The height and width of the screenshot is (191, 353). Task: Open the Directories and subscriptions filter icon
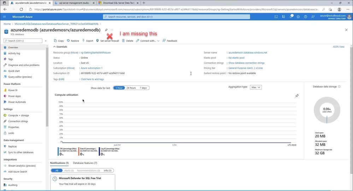click(283, 17)
